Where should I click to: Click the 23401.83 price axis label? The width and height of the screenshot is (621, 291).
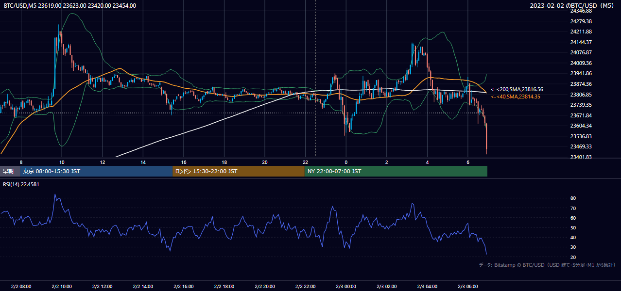coord(581,157)
